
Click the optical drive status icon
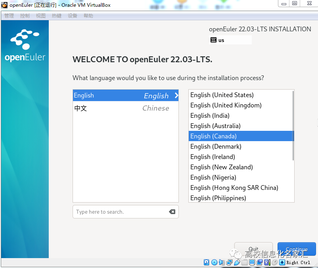(x=214, y=262)
